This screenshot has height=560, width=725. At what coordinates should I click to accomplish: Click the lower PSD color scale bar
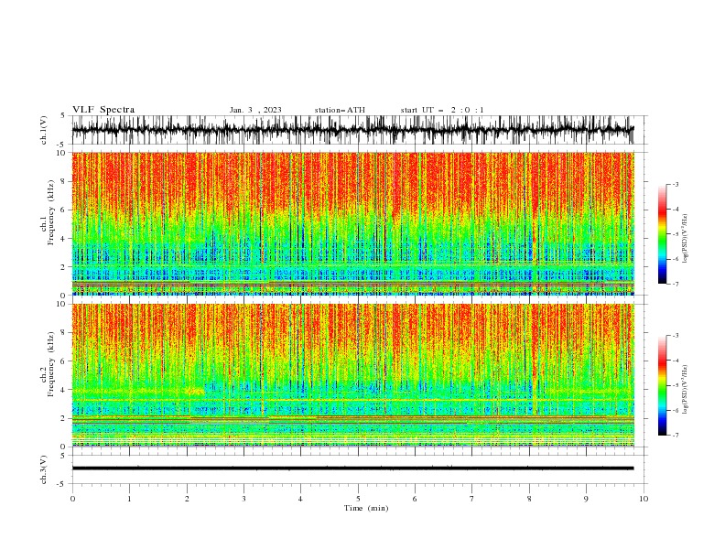coord(663,385)
